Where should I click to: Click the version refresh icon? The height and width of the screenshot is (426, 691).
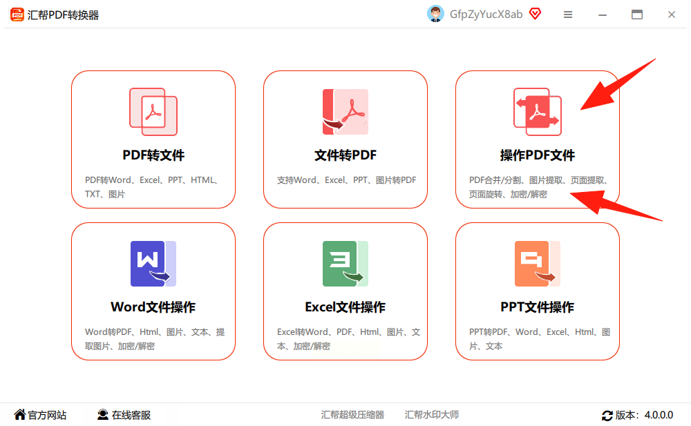(x=607, y=415)
